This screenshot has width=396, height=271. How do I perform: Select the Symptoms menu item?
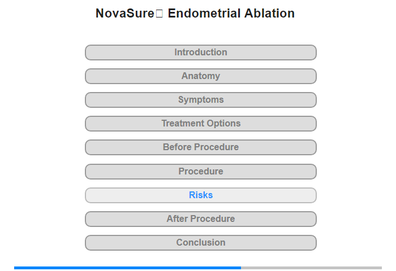201,100
